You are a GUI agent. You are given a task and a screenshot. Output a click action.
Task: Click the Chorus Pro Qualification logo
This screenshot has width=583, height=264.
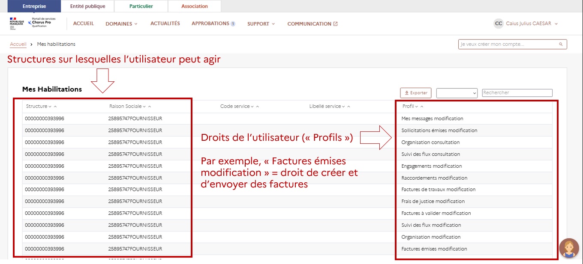(x=42, y=24)
